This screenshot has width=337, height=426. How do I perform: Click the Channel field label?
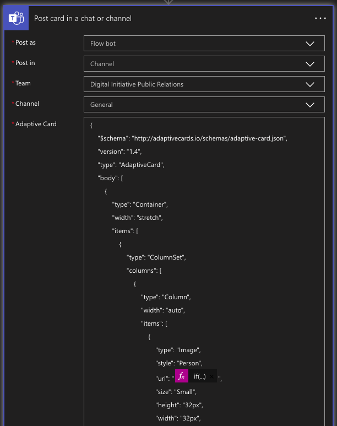[x=27, y=104]
